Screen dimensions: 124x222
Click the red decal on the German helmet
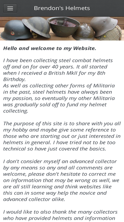13,33
